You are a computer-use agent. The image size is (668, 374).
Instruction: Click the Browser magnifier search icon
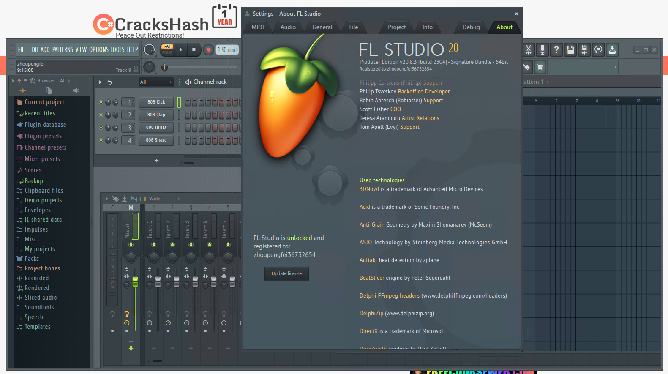(x=33, y=81)
